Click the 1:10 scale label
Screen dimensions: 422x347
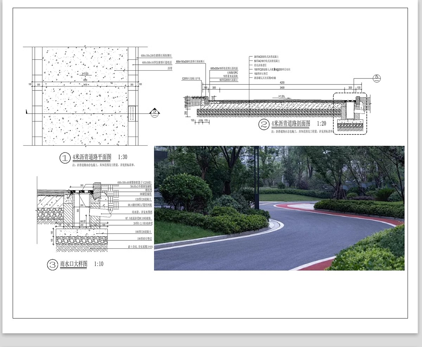click(99, 264)
